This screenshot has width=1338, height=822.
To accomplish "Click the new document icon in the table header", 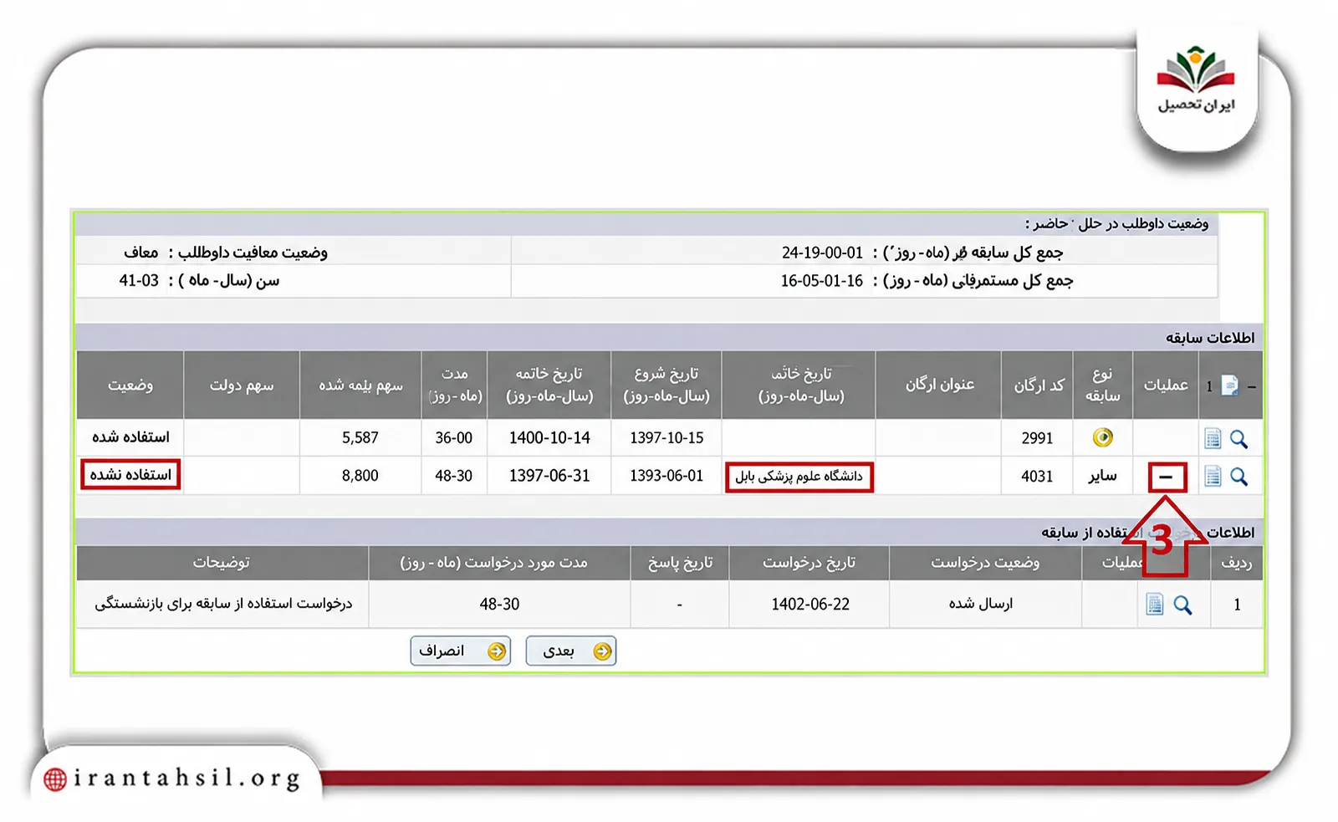I will click(1229, 385).
